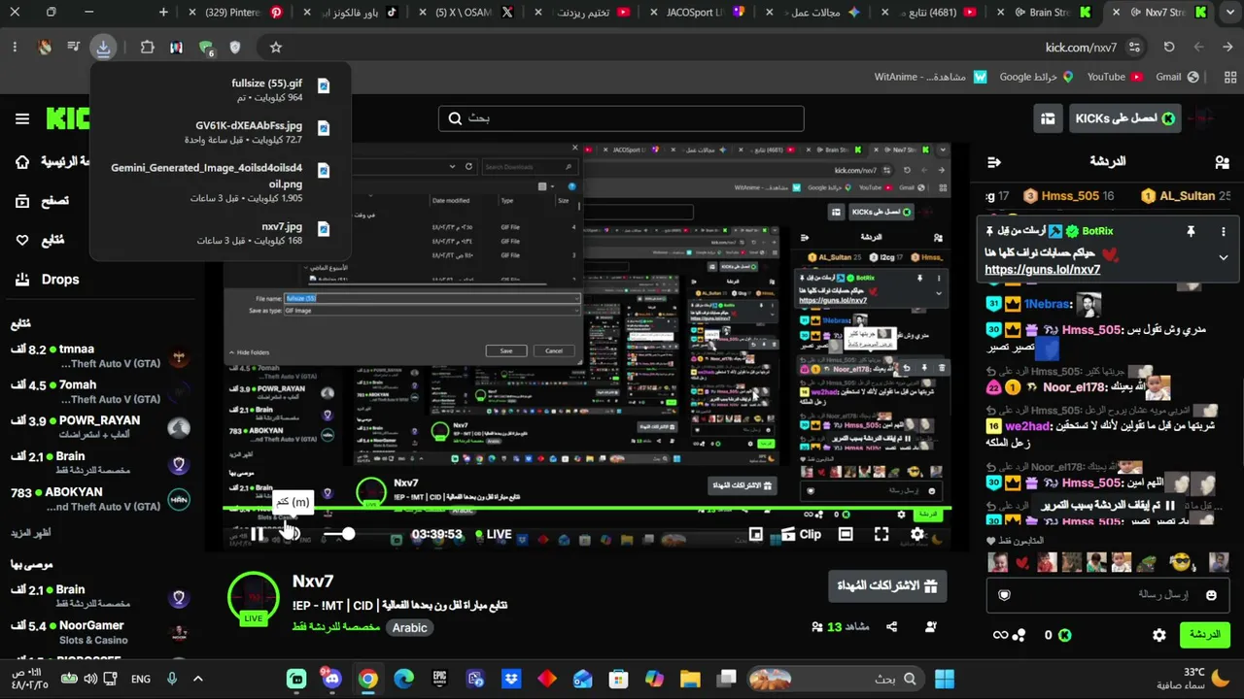Open the pinned message three-dot options

pos(1223,231)
